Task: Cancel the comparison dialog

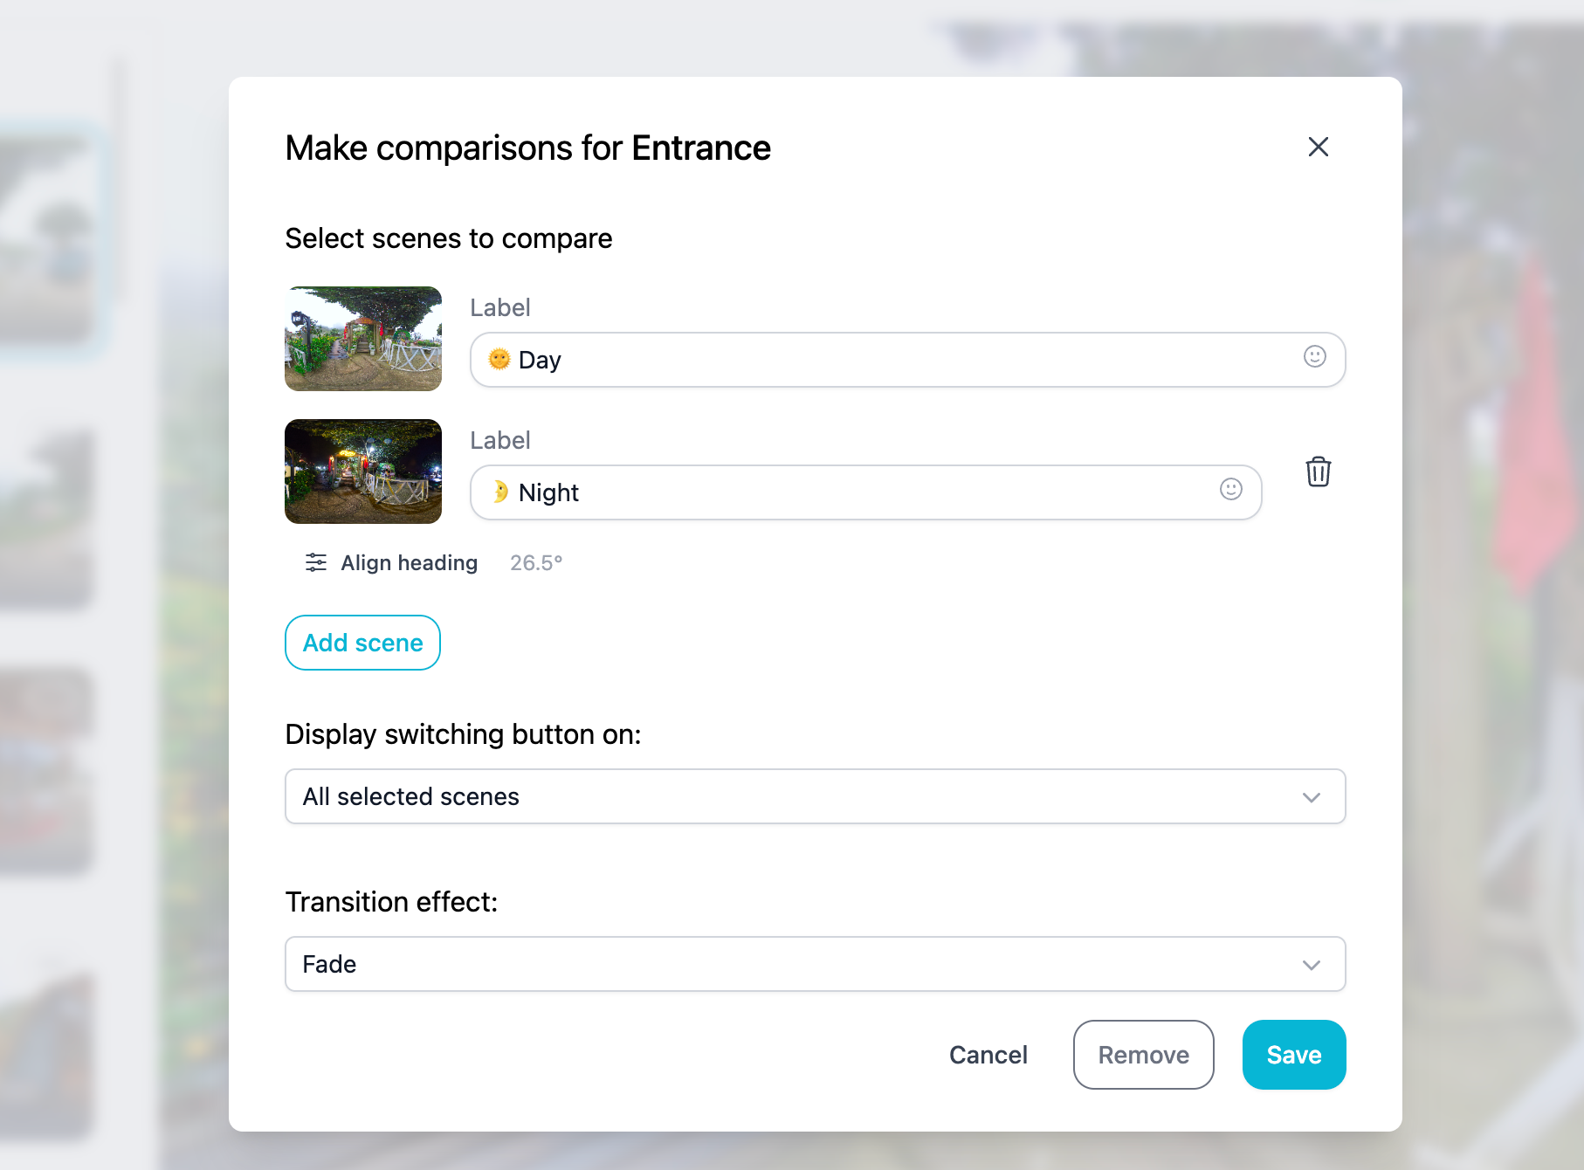Action: click(x=988, y=1055)
